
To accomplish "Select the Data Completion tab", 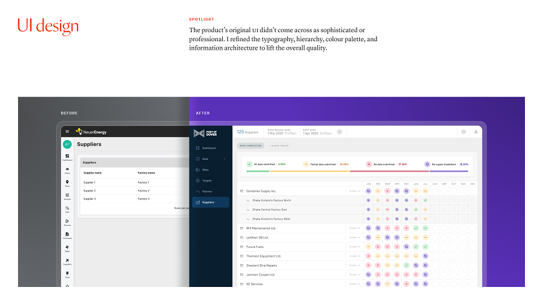I will 251,146.
